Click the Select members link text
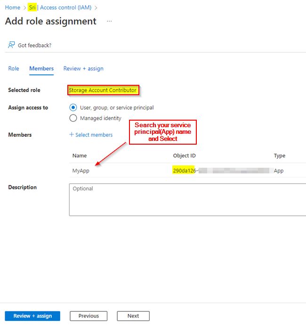The height and width of the screenshot is (327, 306). coord(94,135)
